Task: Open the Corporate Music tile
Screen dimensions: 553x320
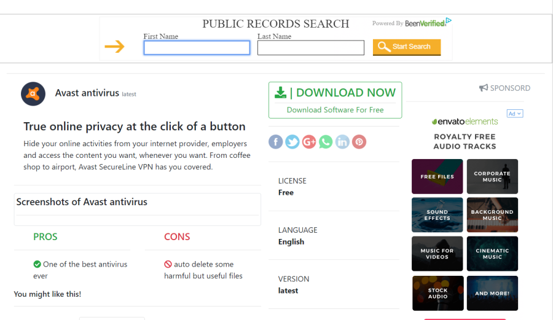Action: tap(492, 176)
